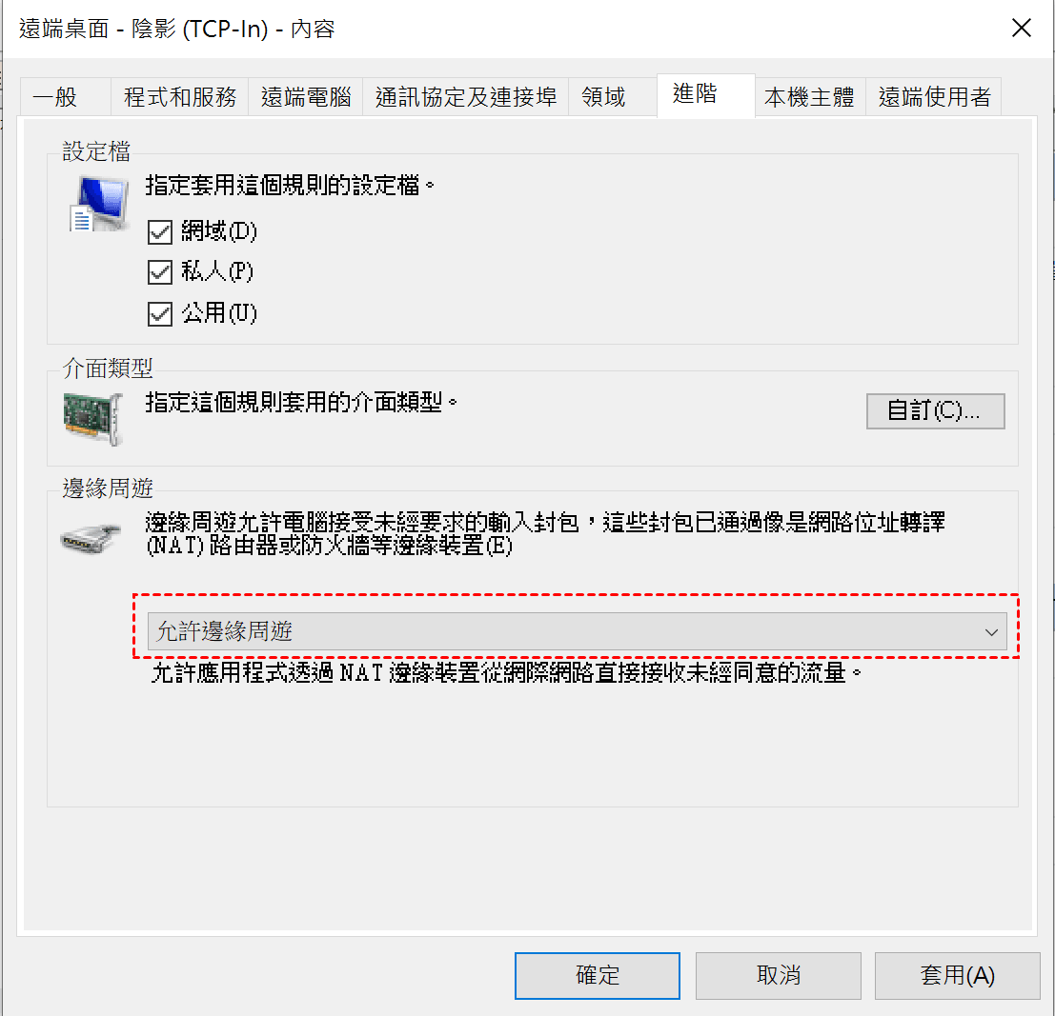This screenshot has height=1016, width=1055.
Task: Open the 允許邊緣周遊 combo box
Action: coord(578,631)
